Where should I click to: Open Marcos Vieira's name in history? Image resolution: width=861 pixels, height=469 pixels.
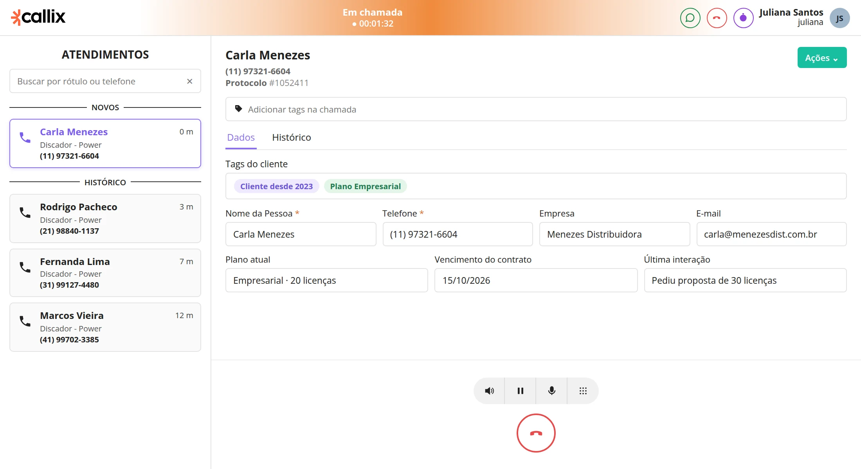(x=72, y=316)
